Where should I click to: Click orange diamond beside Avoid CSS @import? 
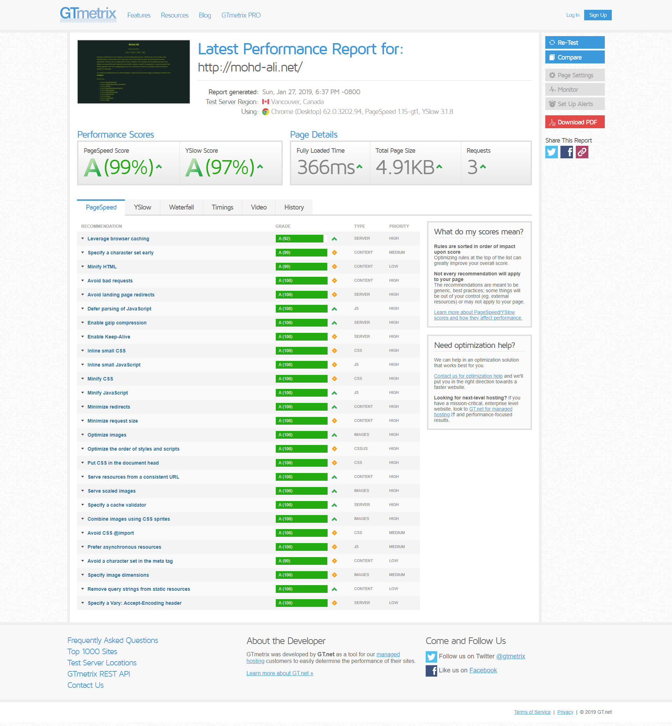click(334, 533)
